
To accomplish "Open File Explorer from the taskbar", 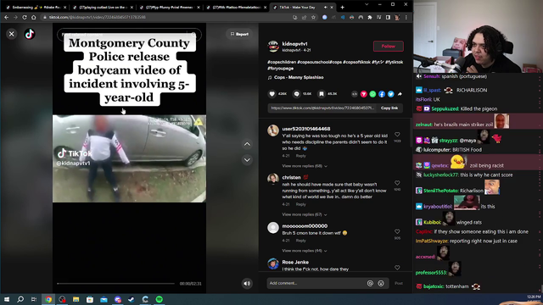I will tap(76, 299).
